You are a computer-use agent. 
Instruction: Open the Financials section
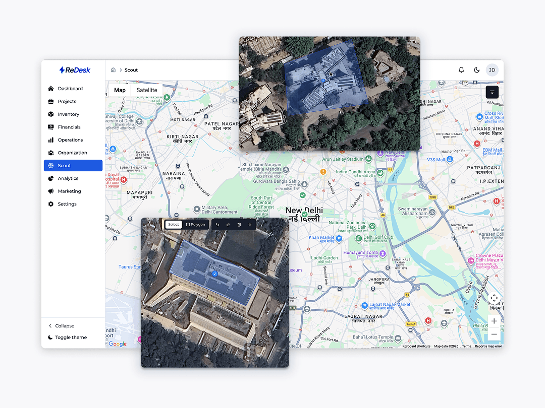tap(73, 127)
